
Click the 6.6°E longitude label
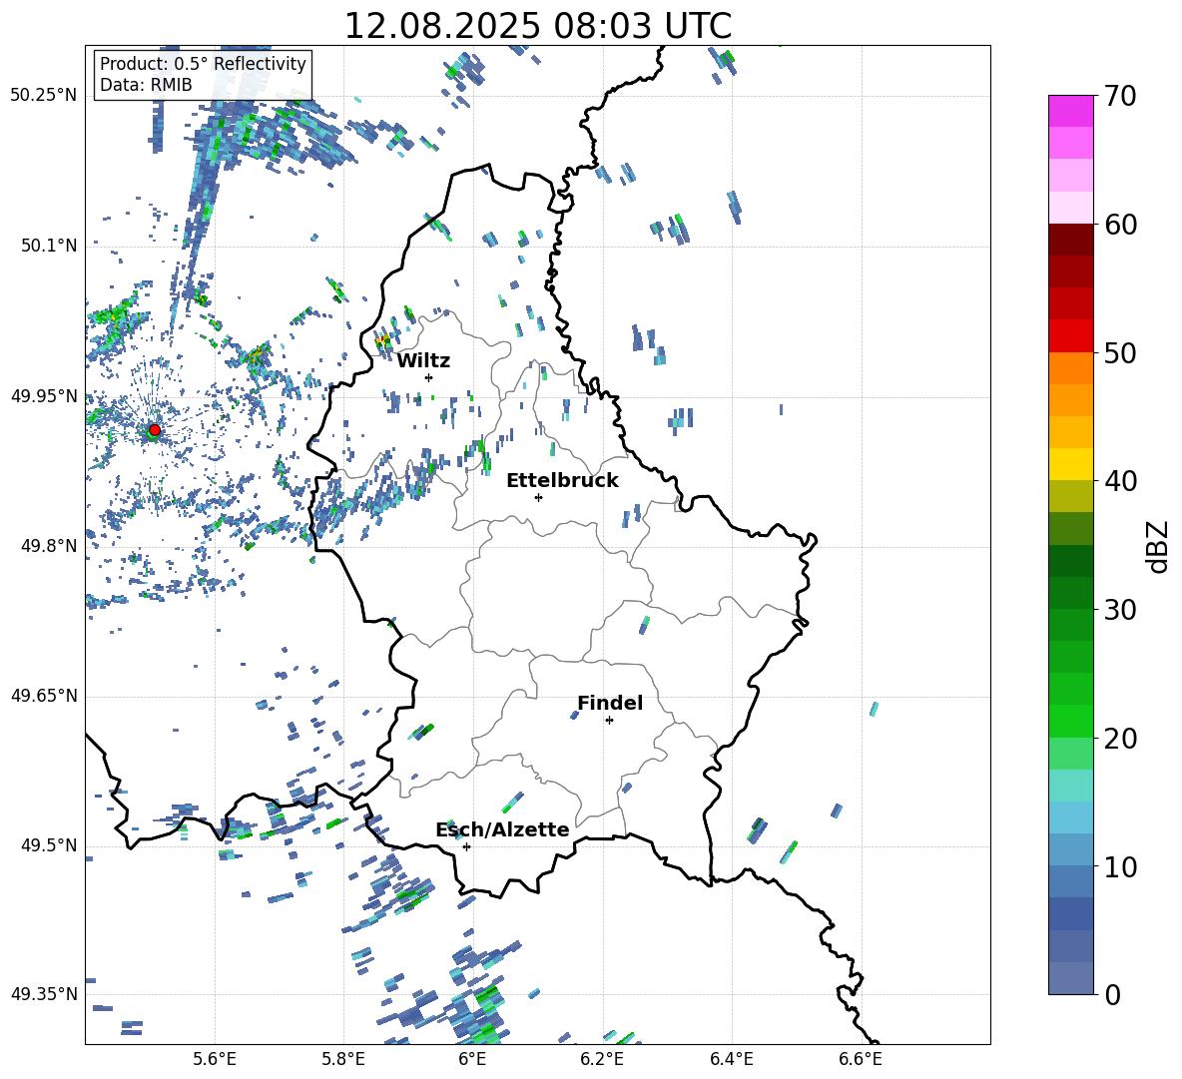[x=861, y=1059]
